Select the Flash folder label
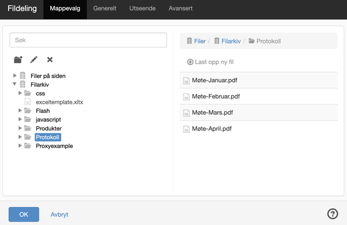This screenshot has width=347, height=225. [x=43, y=111]
